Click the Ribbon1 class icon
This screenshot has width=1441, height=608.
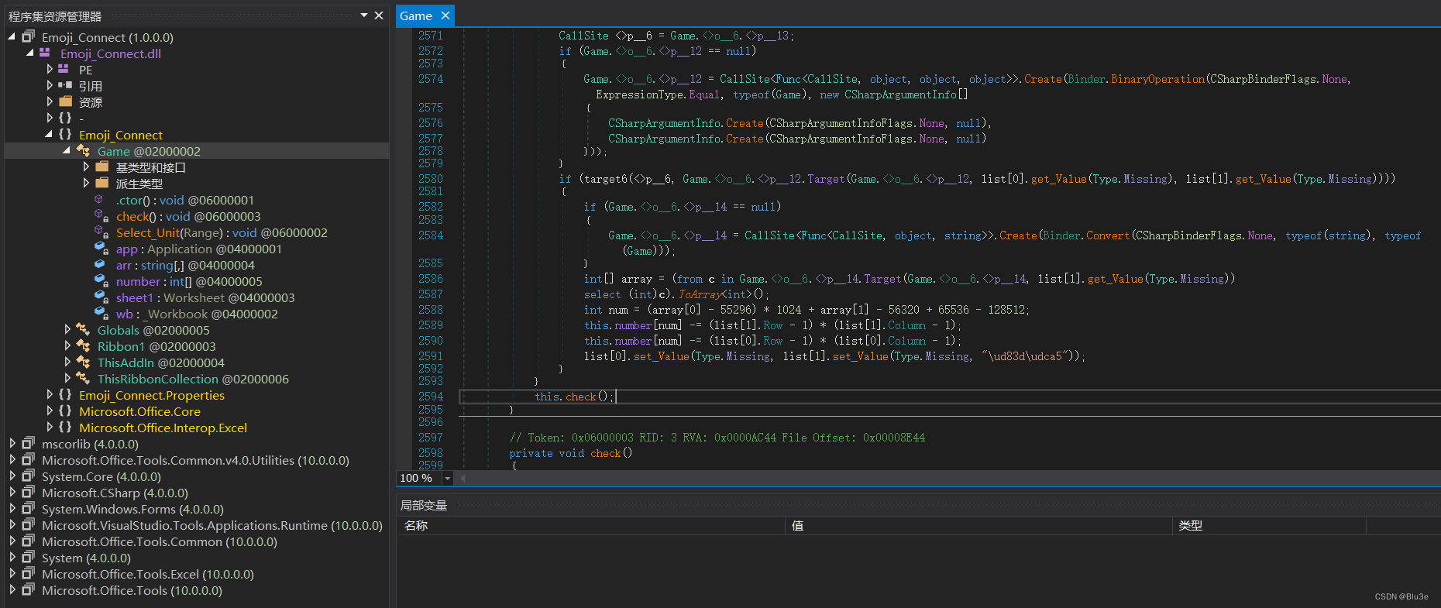click(83, 345)
